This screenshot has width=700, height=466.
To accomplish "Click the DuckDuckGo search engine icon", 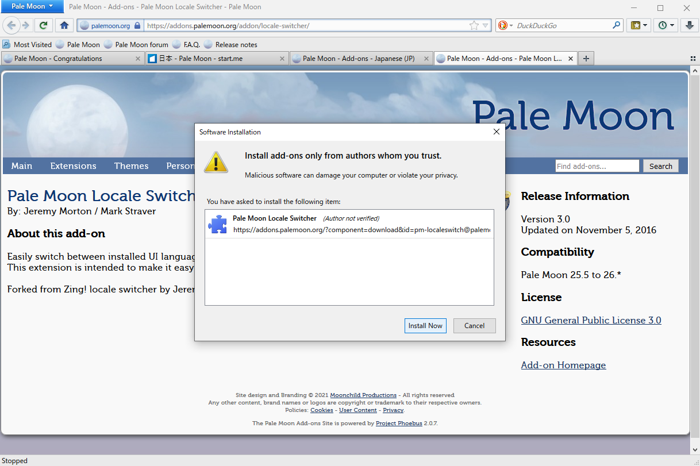I will [x=504, y=25].
